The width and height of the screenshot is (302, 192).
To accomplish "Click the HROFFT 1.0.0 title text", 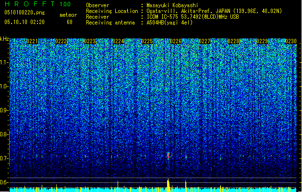I will pos(38,4).
